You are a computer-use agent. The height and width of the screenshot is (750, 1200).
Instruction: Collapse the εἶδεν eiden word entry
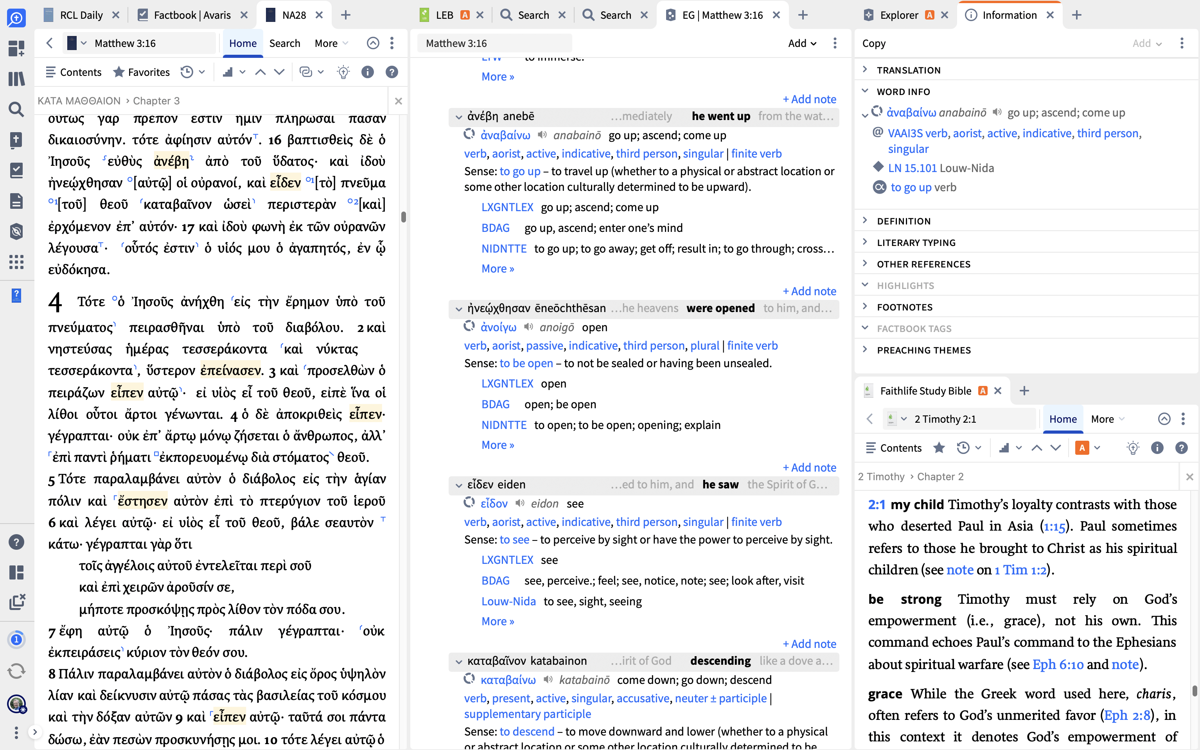458,484
